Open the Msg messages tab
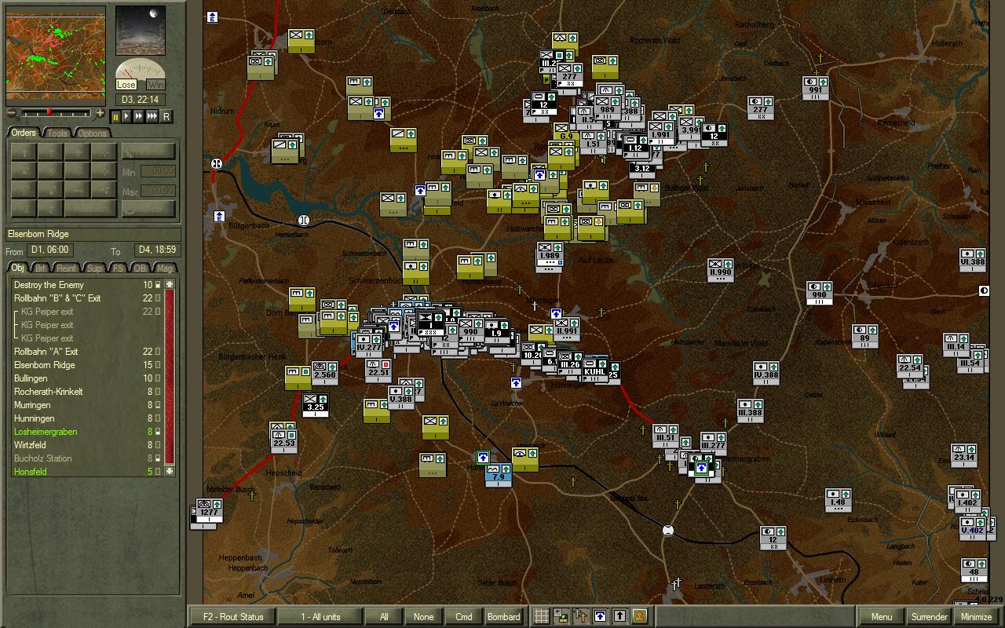Viewport: 1005px width, 628px height. click(x=164, y=268)
